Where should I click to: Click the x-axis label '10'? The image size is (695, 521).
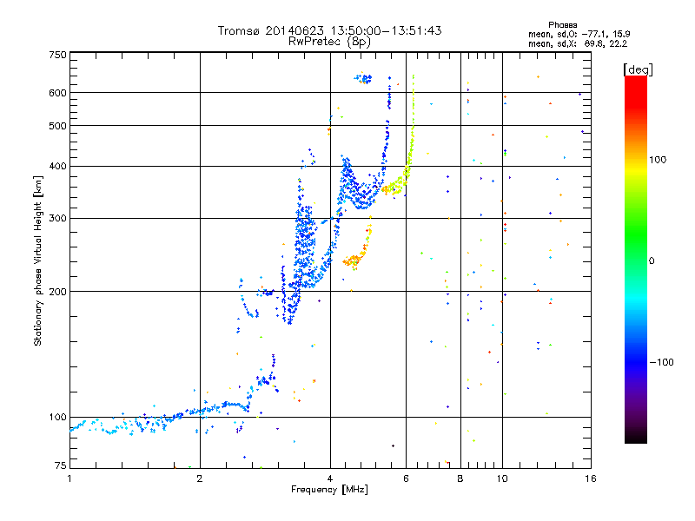pos(502,478)
